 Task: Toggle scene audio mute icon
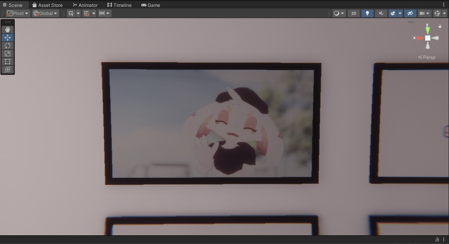coord(381,13)
